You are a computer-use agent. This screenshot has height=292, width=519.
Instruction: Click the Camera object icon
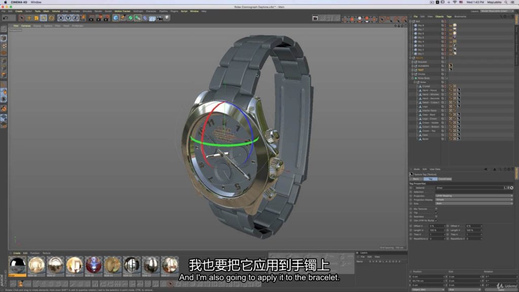pyautogui.click(x=160, y=18)
